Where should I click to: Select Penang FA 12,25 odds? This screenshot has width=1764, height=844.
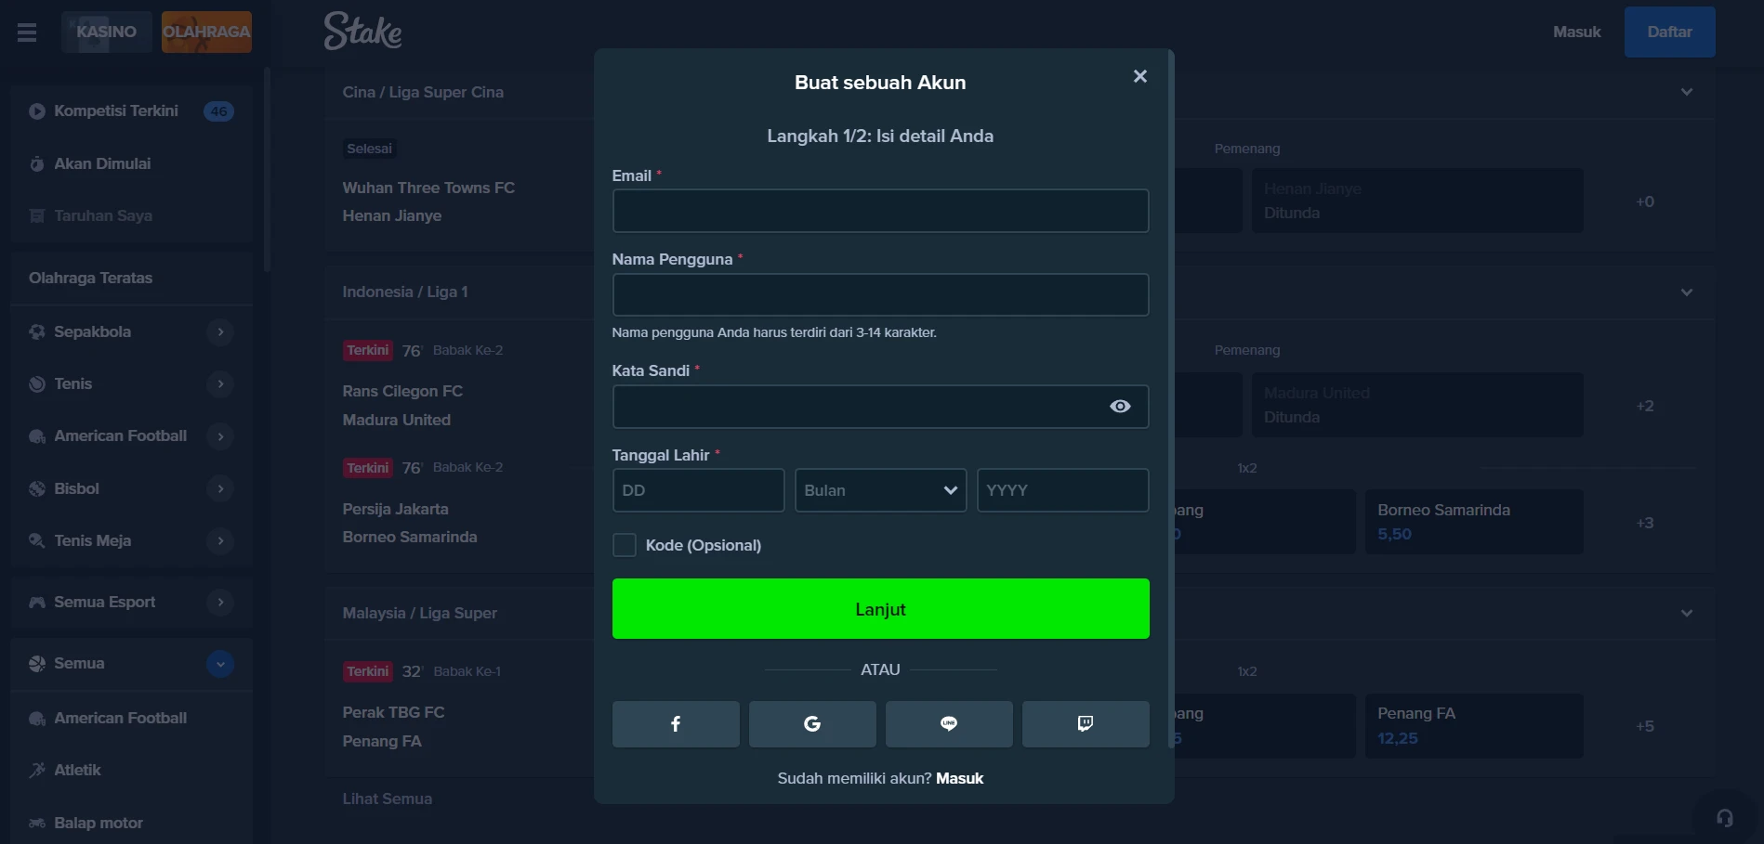(1474, 726)
